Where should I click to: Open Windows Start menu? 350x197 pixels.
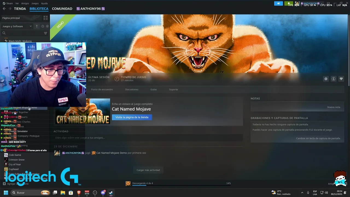click(x=6, y=193)
